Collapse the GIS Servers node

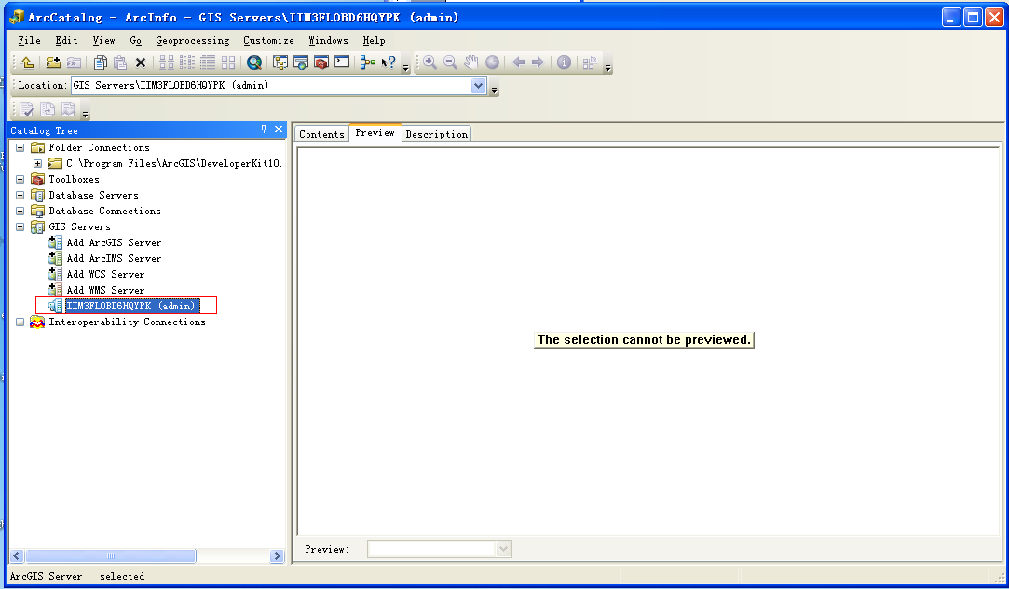20,226
